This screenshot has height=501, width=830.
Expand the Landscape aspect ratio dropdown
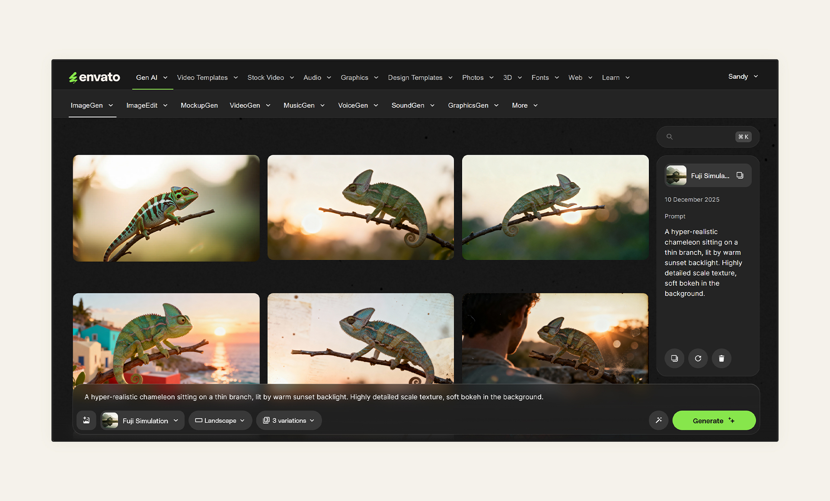pos(220,420)
